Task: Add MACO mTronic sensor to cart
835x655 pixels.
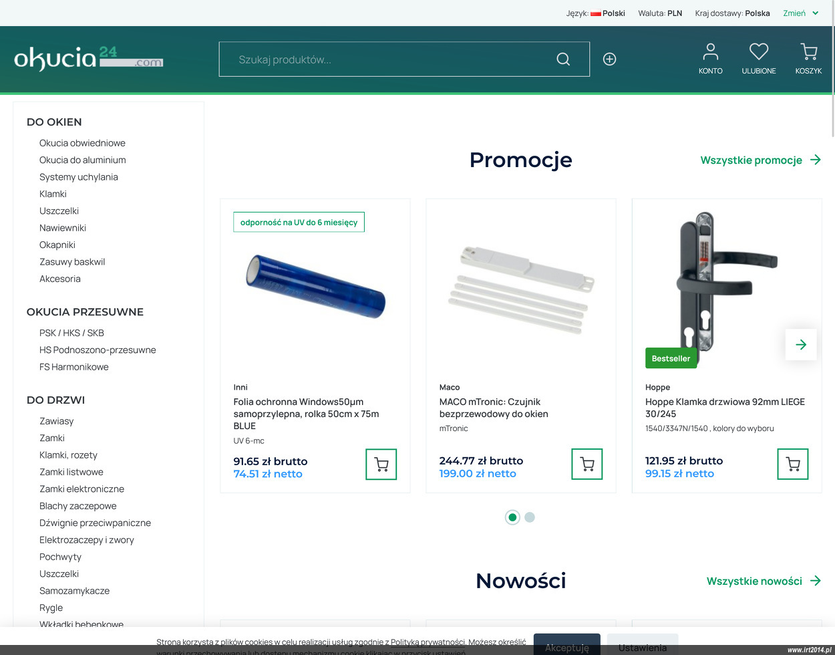Action: click(587, 464)
